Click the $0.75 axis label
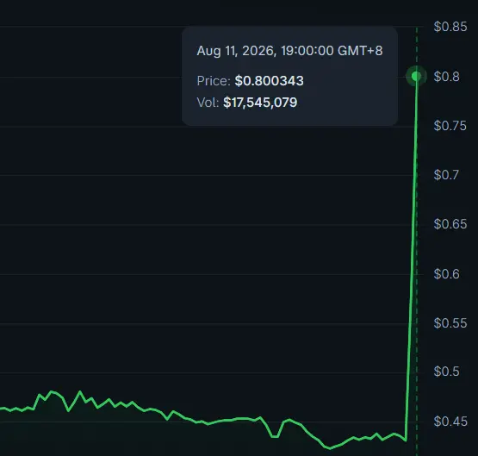Image resolution: width=478 pixels, height=456 pixels. (450, 126)
